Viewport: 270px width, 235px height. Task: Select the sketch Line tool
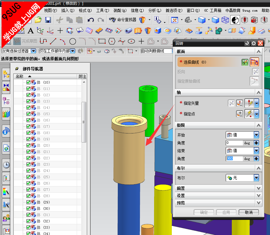coord(53,41)
